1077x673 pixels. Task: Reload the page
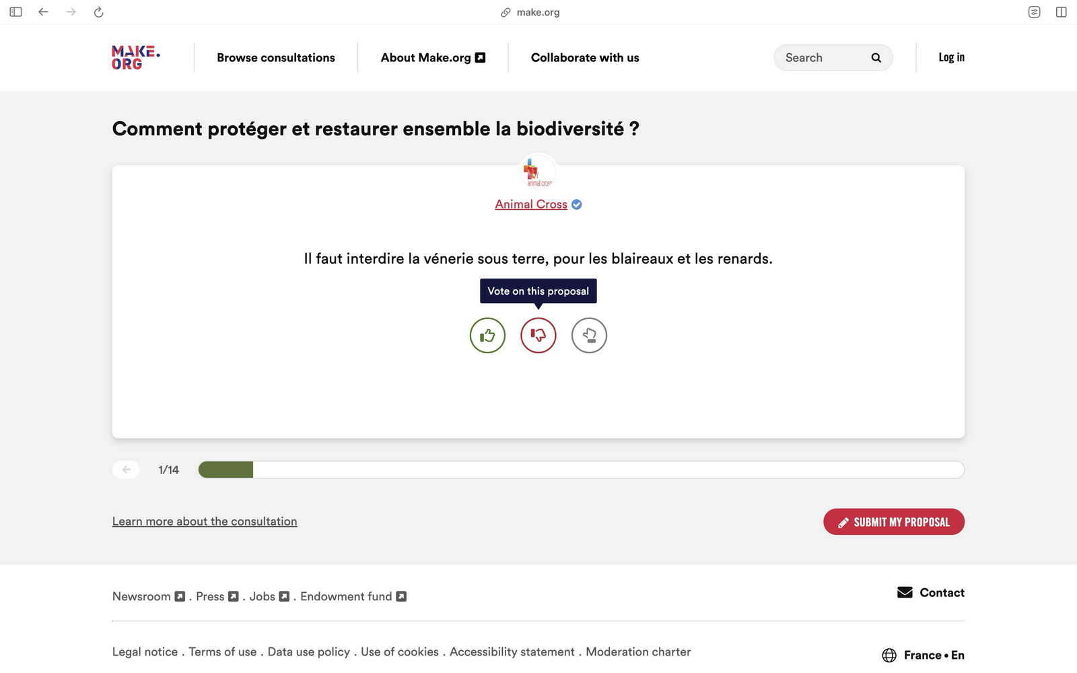click(x=99, y=12)
